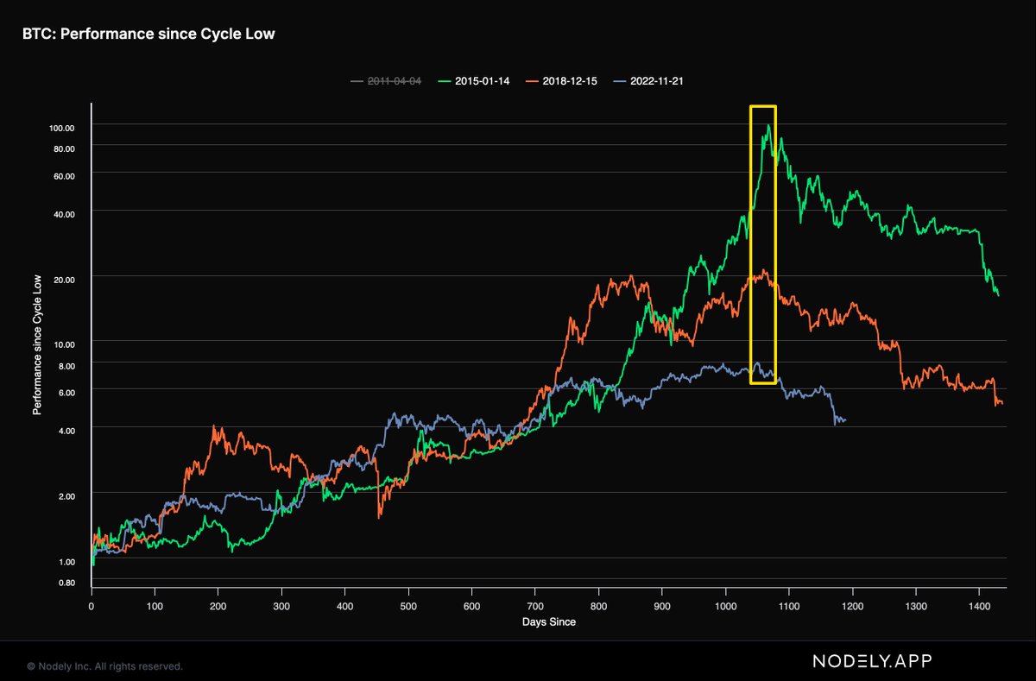Screen dimensions: 1036x681
Task: Click the x-axis tick label 1200
Action: [x=853, y=606]
